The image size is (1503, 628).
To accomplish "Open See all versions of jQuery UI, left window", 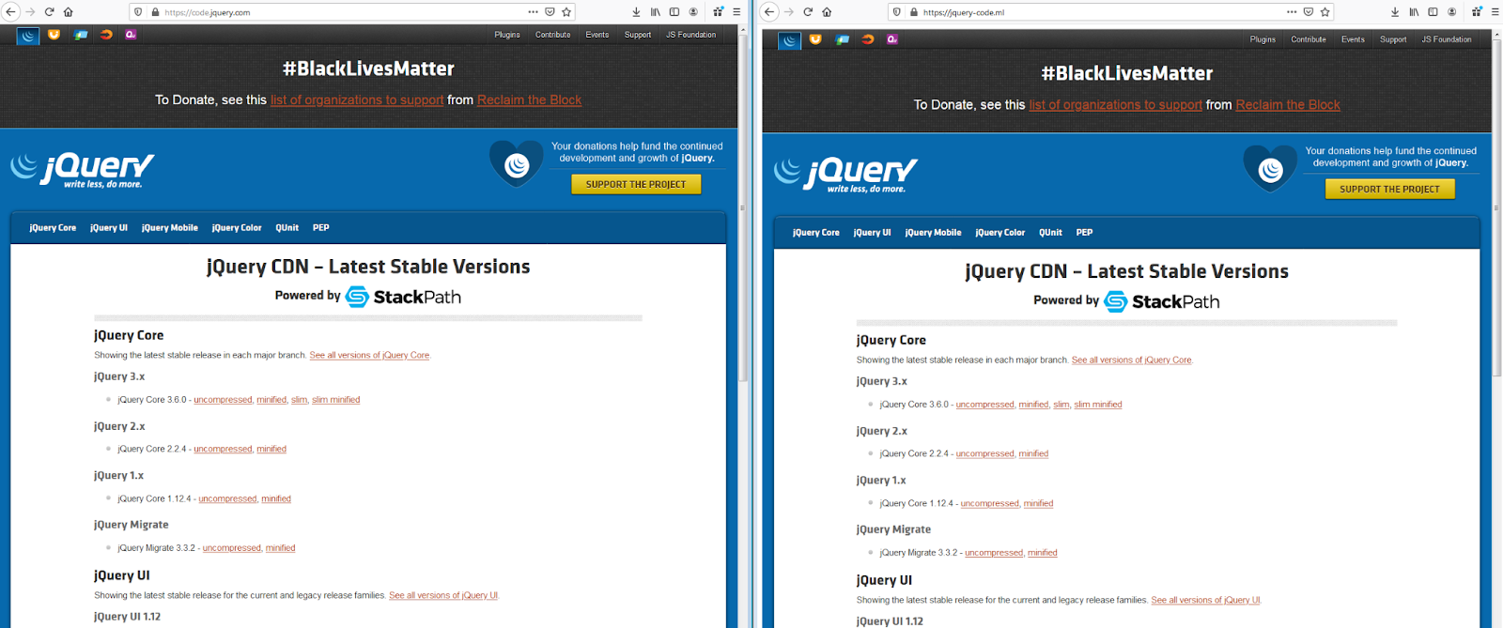I will point(443,595).
